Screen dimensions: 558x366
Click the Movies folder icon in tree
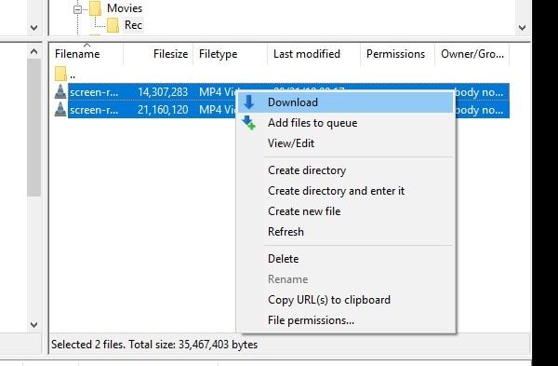(x=96, y=8)
